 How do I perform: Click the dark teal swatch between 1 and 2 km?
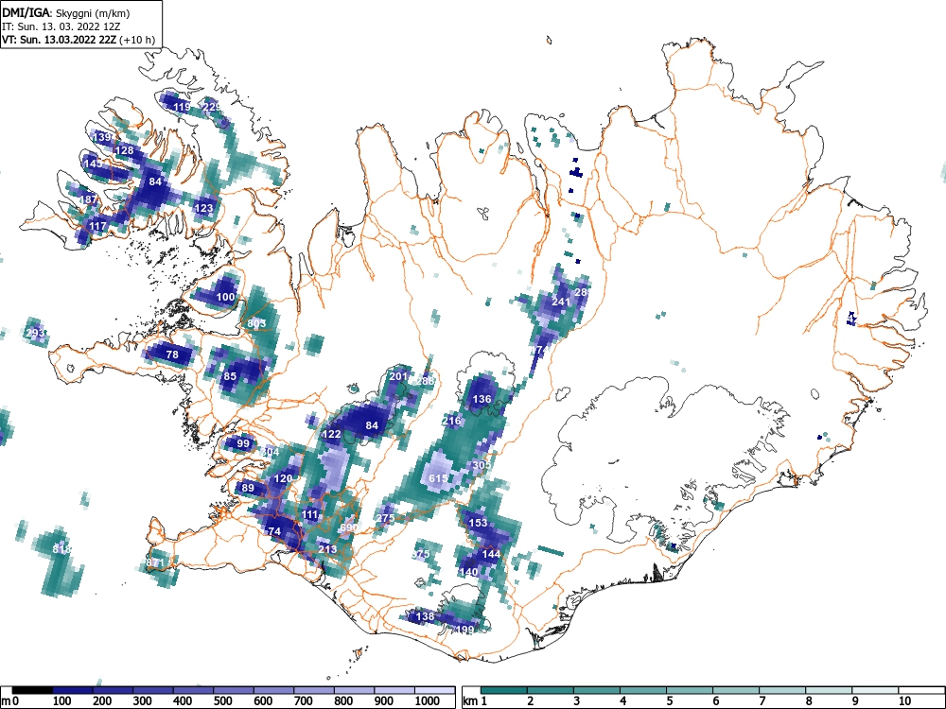point(504,690)
